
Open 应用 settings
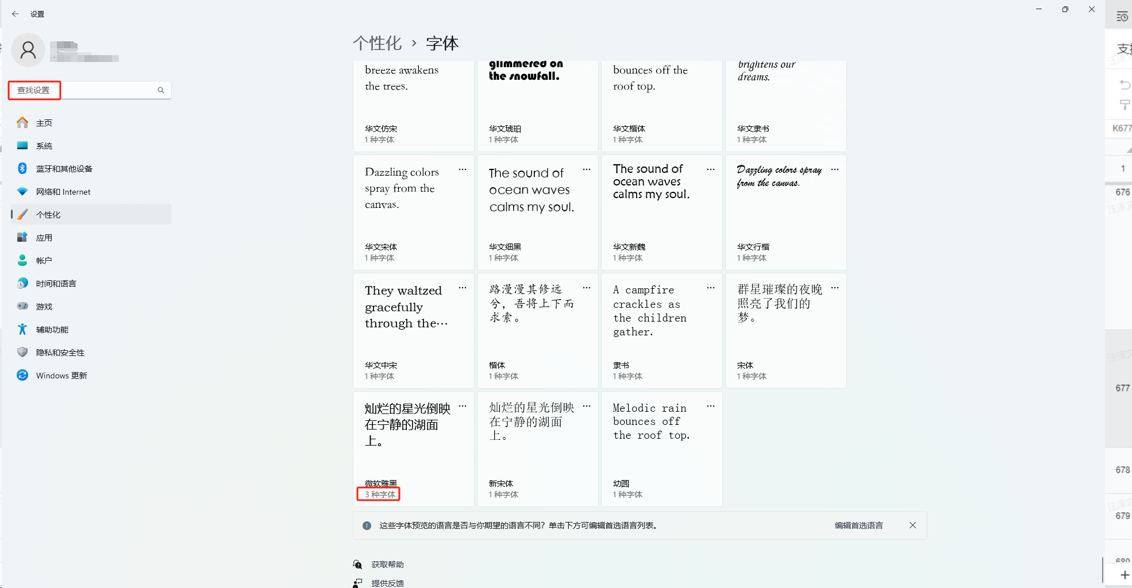pos(91,238)
